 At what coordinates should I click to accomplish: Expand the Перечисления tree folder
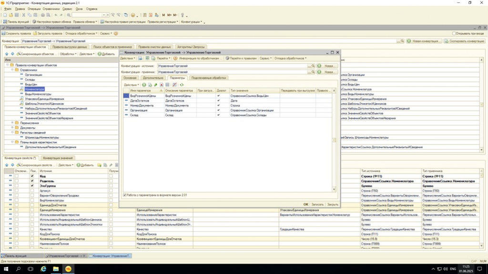[12, 122]
